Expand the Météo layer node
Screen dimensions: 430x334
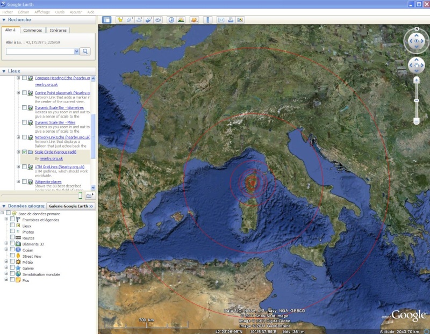point(6,262)
